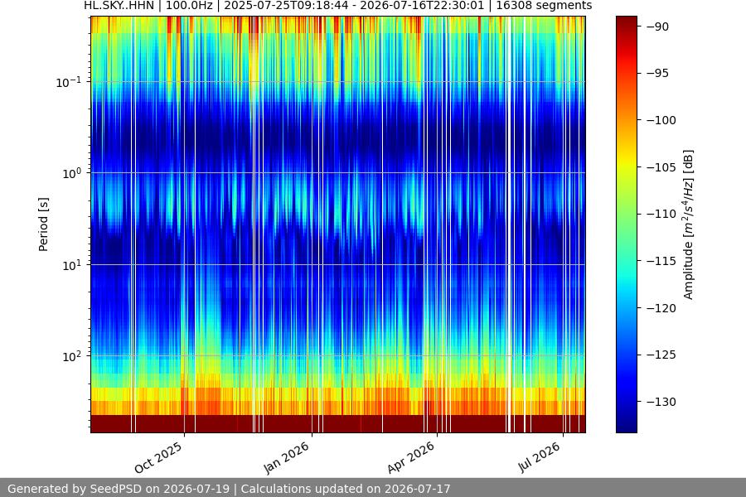
Task: Click the −130 colorbar tick label
Action: pyautogui.click(x=661, y=402)
